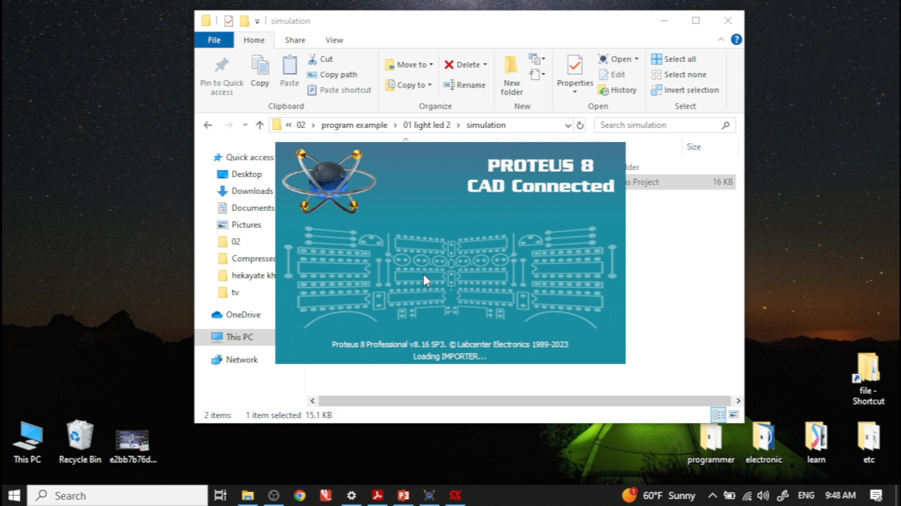Click 'program example' in address breadcrumb
This screenshot has width=901, height=506.
(x=354, y=125)
